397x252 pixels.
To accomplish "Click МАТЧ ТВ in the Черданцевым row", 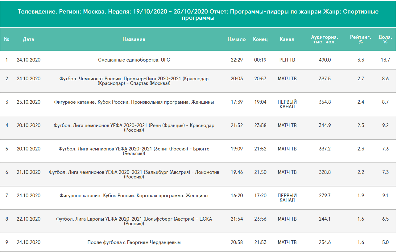I will [x=287, y=242].
